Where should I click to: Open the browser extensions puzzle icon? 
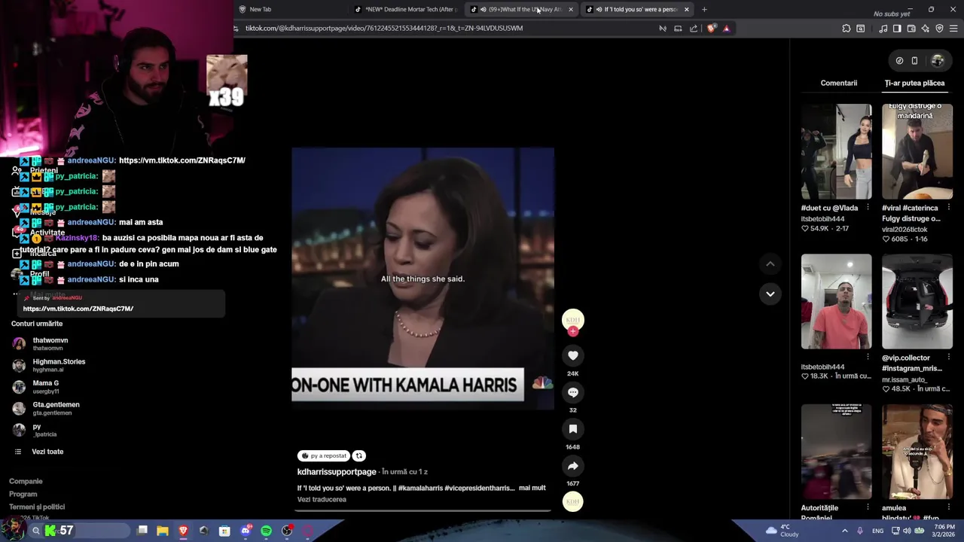click(x=847, y=29)
